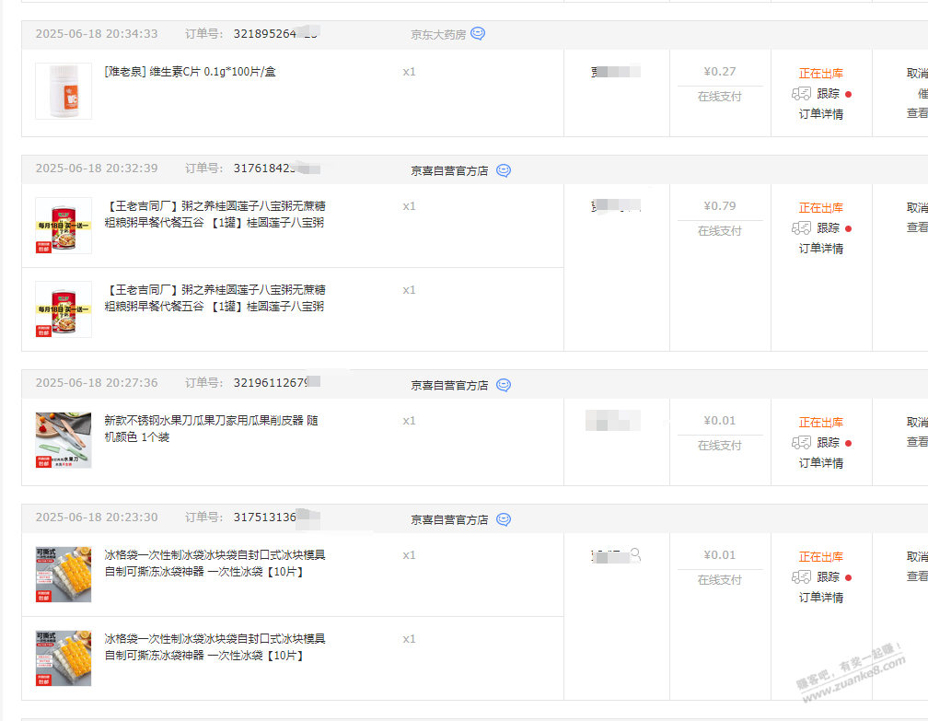Open chat icon for the 20:27:36 order's store

(x=503, y=385)
